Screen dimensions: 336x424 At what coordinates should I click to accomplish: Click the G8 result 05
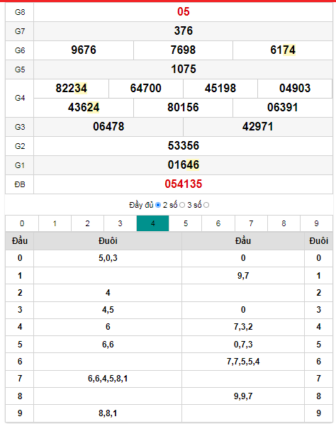point(184,11)
